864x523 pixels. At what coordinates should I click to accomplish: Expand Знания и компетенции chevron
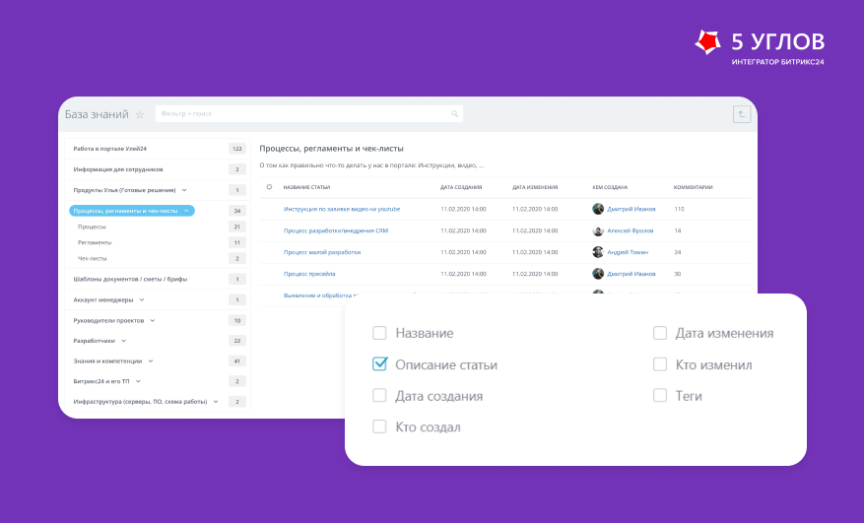(151, 360)
